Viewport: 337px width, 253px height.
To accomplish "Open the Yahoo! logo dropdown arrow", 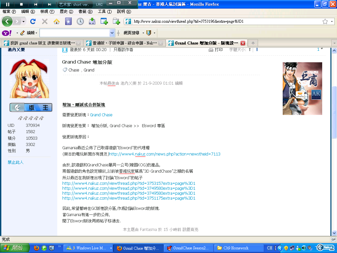I will pyautogui.click(x=17, y=33).
